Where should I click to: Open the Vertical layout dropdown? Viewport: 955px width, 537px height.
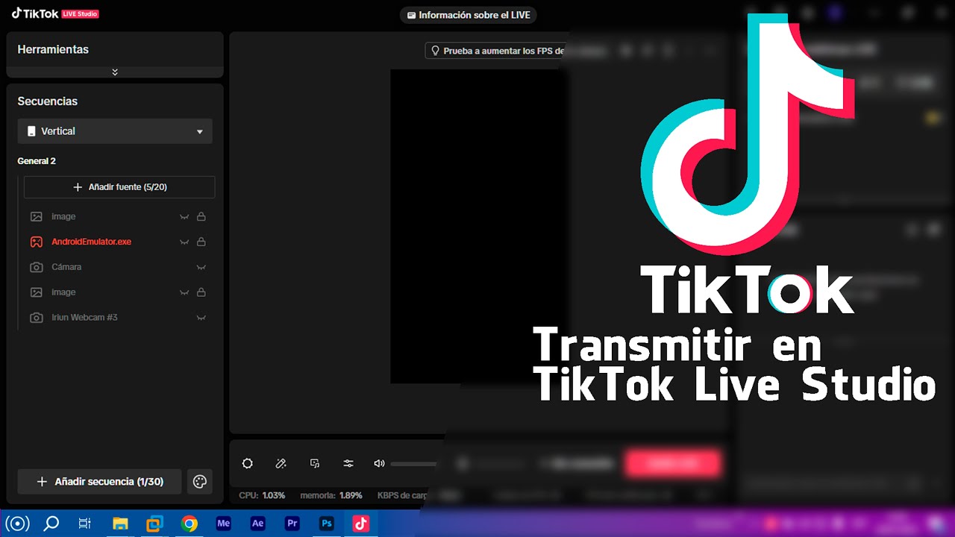(115, 131)
